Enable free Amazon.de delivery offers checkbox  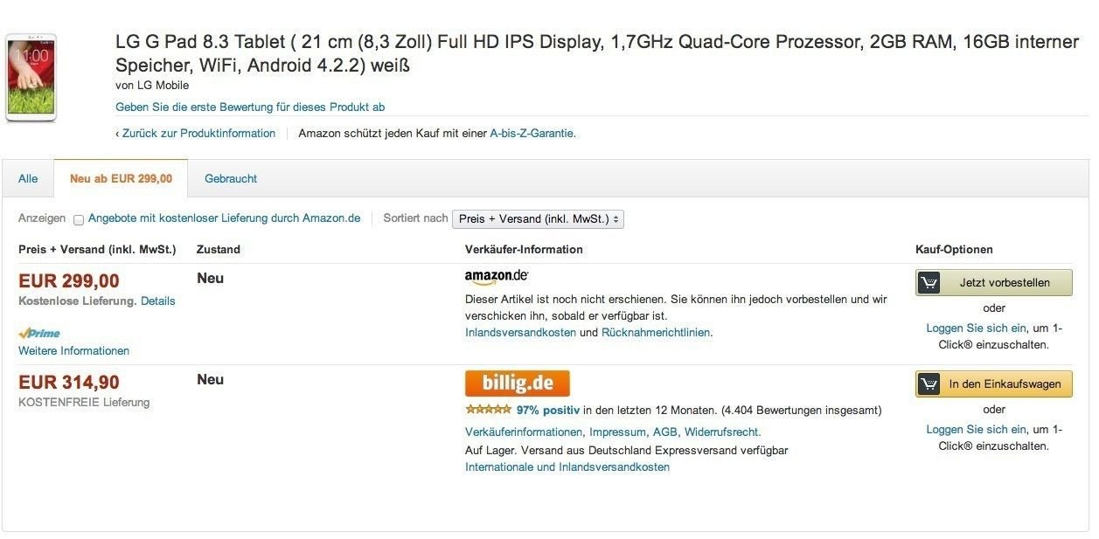(79, 220)
